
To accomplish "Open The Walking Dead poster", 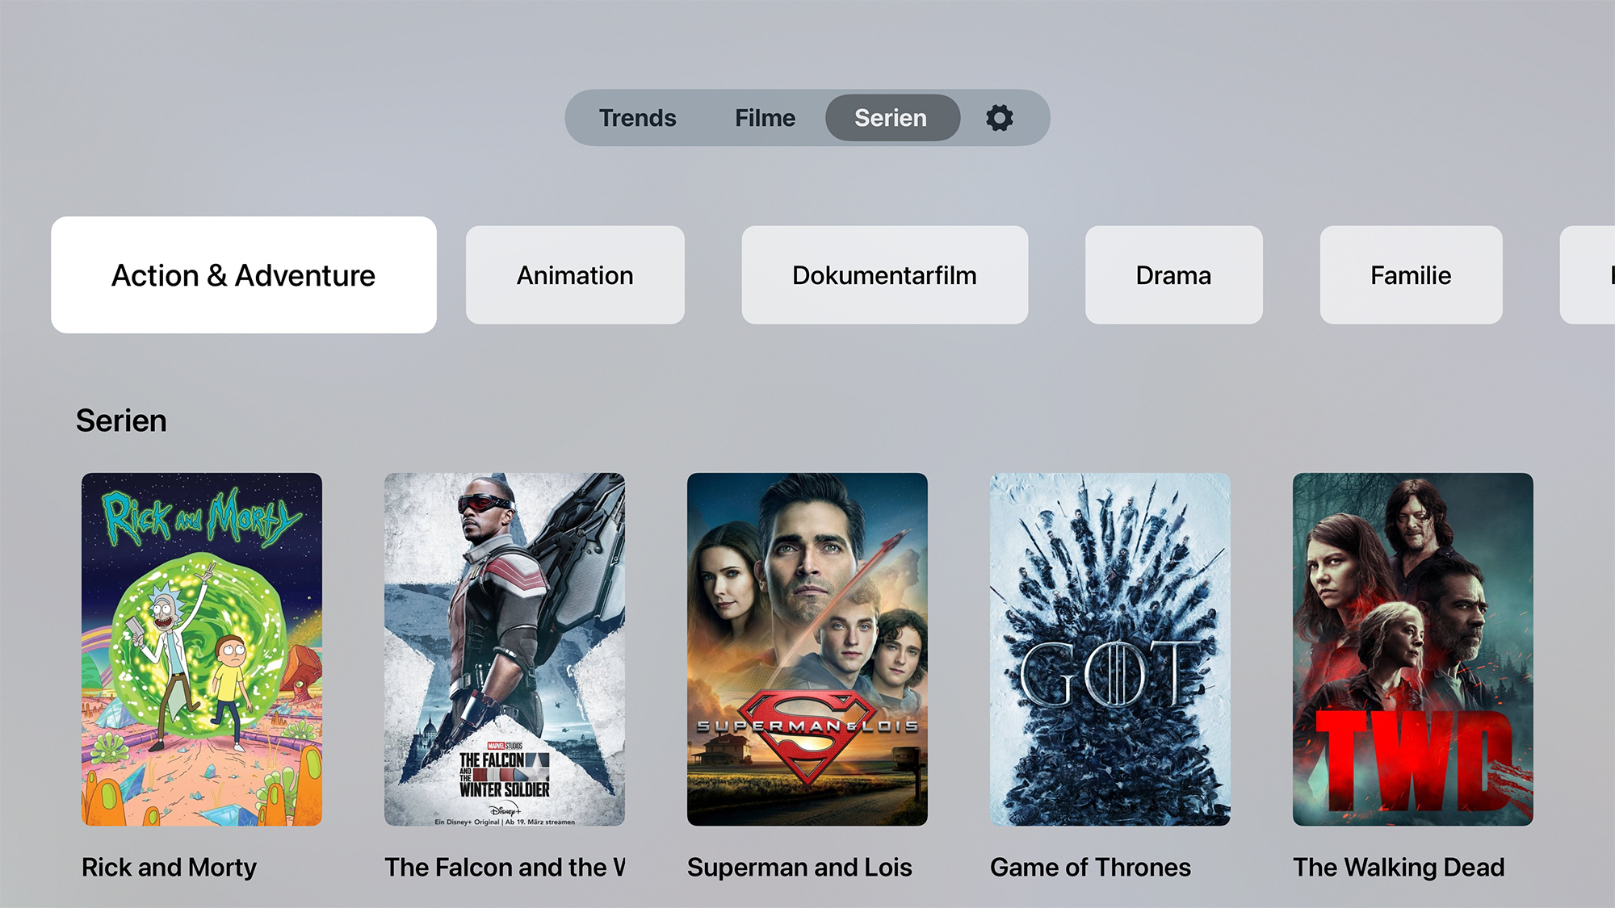I will click(1413, 650).
